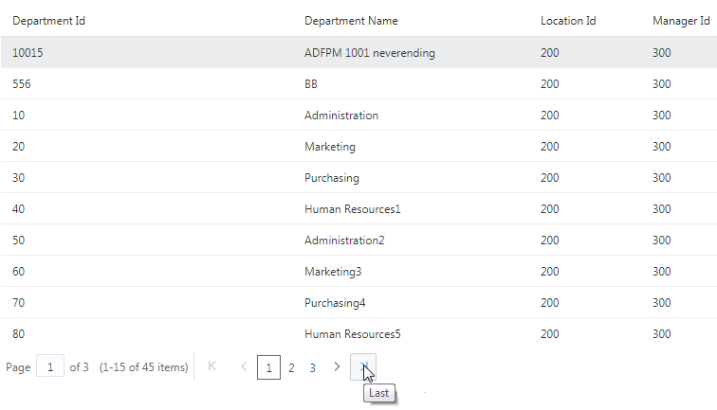Select the BB department name cell
Image resolution: width=717 pixels, height=410 pixels.
click(311, 84)
